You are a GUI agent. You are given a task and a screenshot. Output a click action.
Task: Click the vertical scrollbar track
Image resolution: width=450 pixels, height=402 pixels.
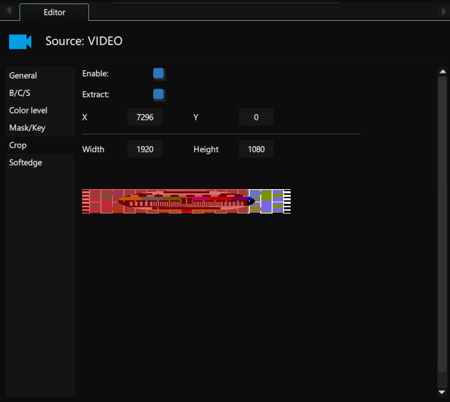442,232
